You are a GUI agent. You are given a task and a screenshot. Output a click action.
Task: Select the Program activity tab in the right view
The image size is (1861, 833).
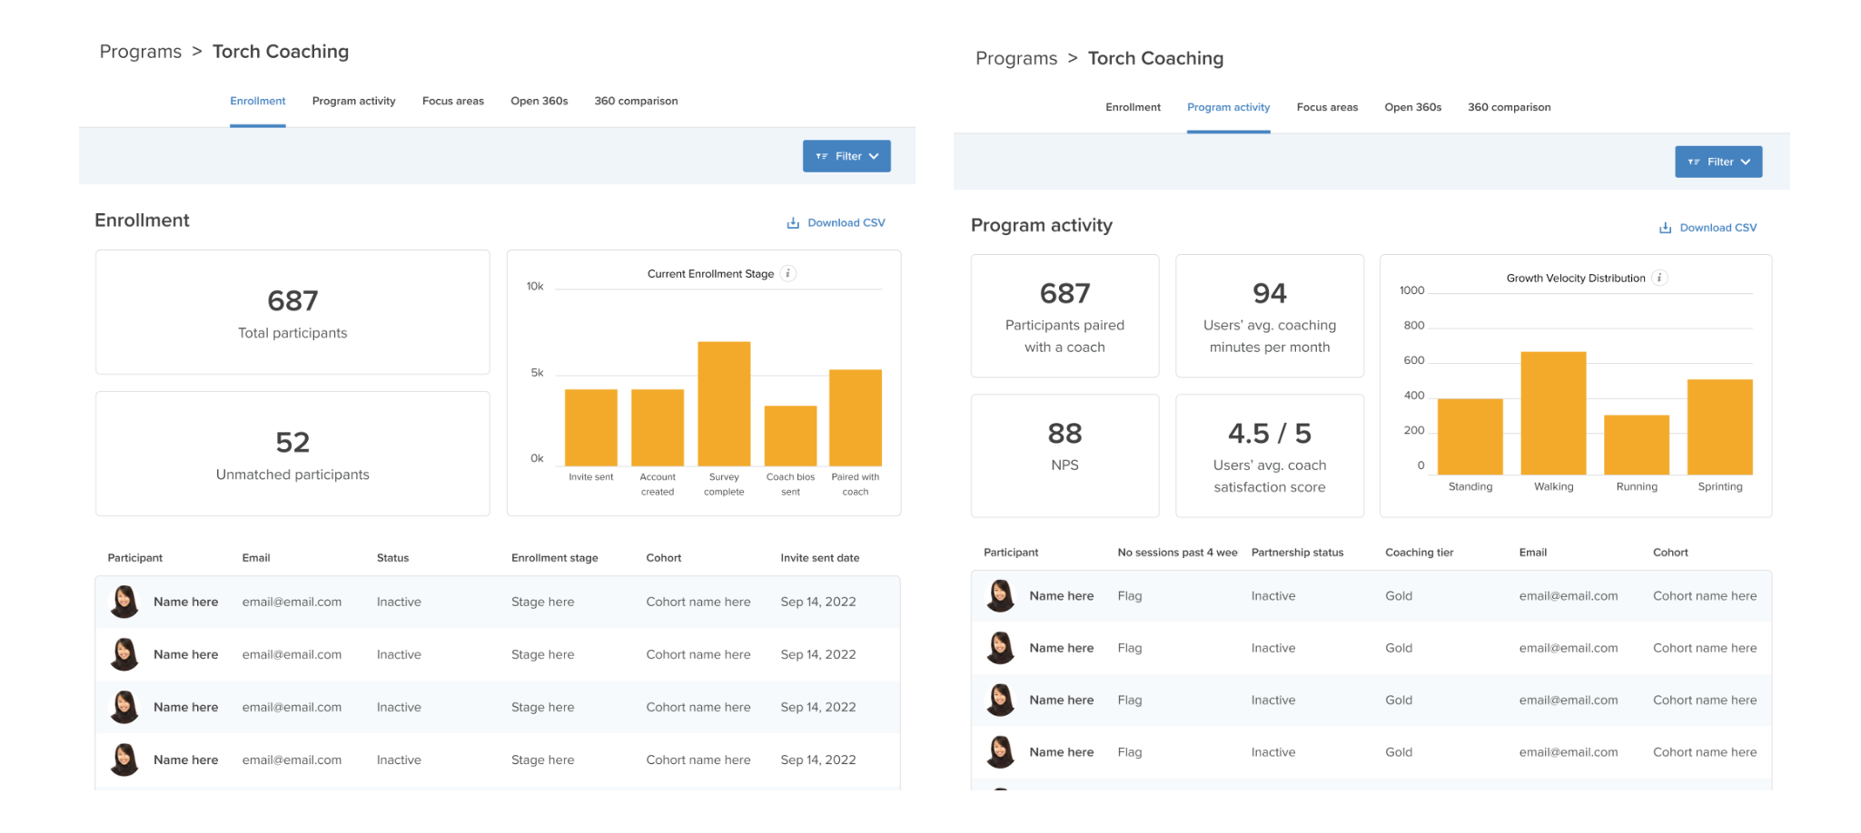tap(1229, 107)
